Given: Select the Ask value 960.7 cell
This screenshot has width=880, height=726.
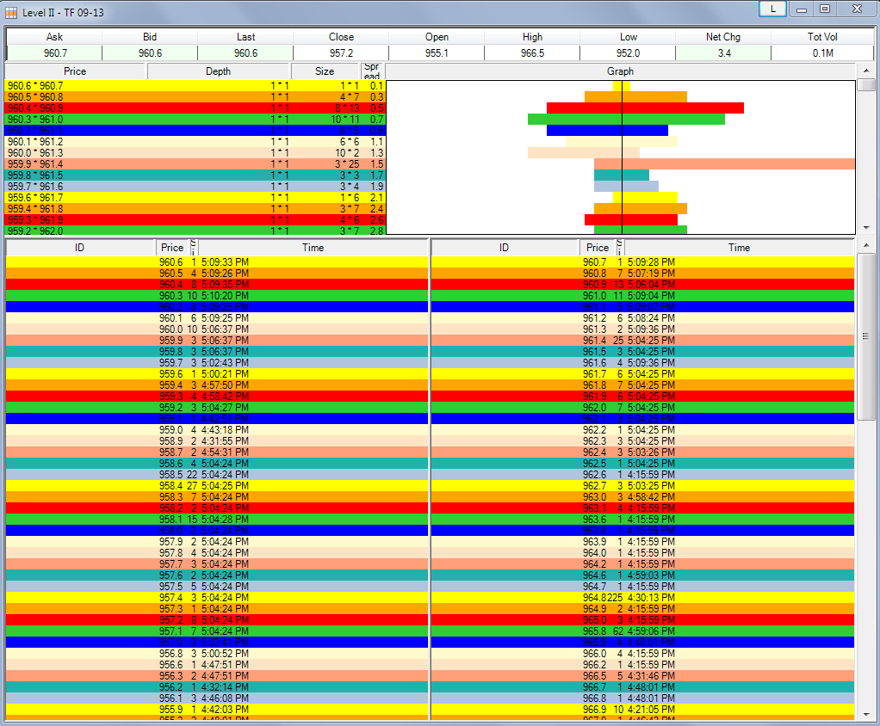Looking at the screenshot, I should click(54, 53).
